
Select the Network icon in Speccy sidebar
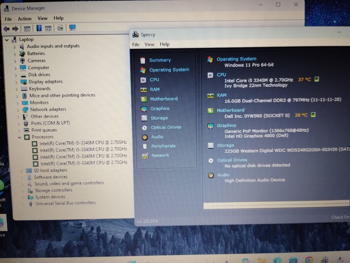click(145, 156)
